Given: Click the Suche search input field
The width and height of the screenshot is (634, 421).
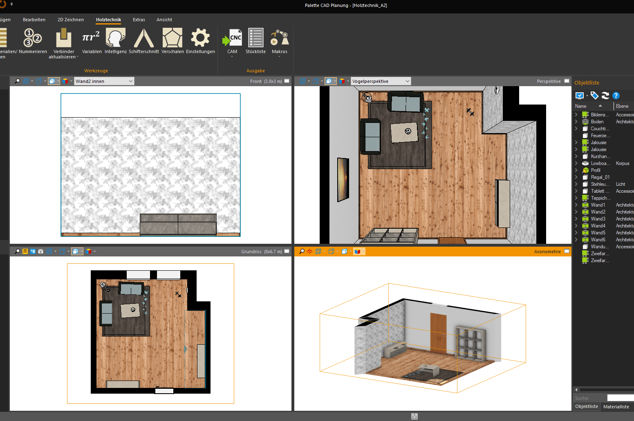Looking at the screenshot, I should coord(620,398).
